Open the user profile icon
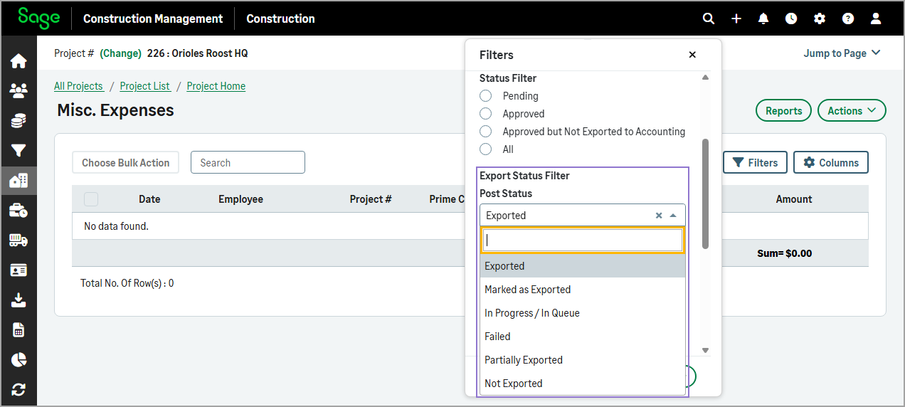 pos(876,18)
